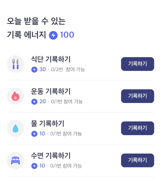Tap the bed sleep icon
The image size is (161, 180).
click(16, 160)
